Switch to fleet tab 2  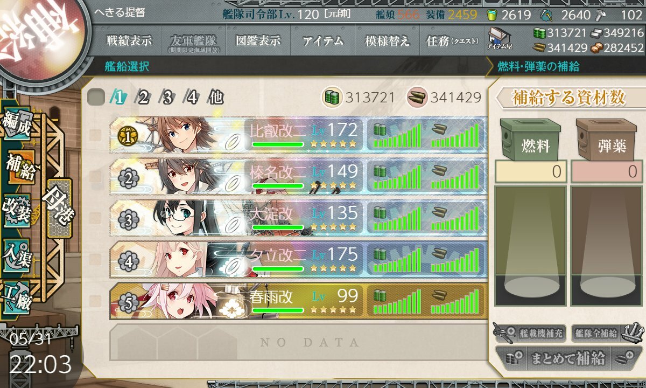(143, 98)
